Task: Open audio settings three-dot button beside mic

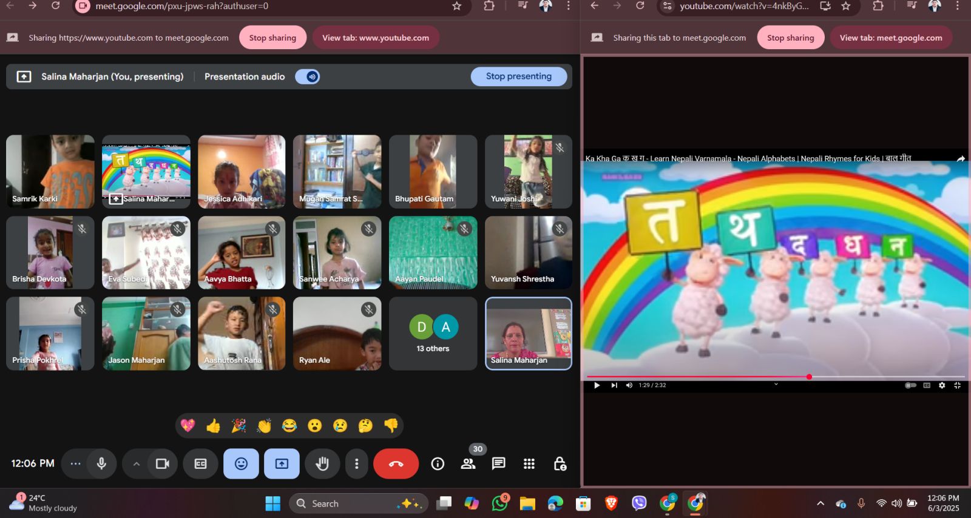Action: (x=75, y=464)
